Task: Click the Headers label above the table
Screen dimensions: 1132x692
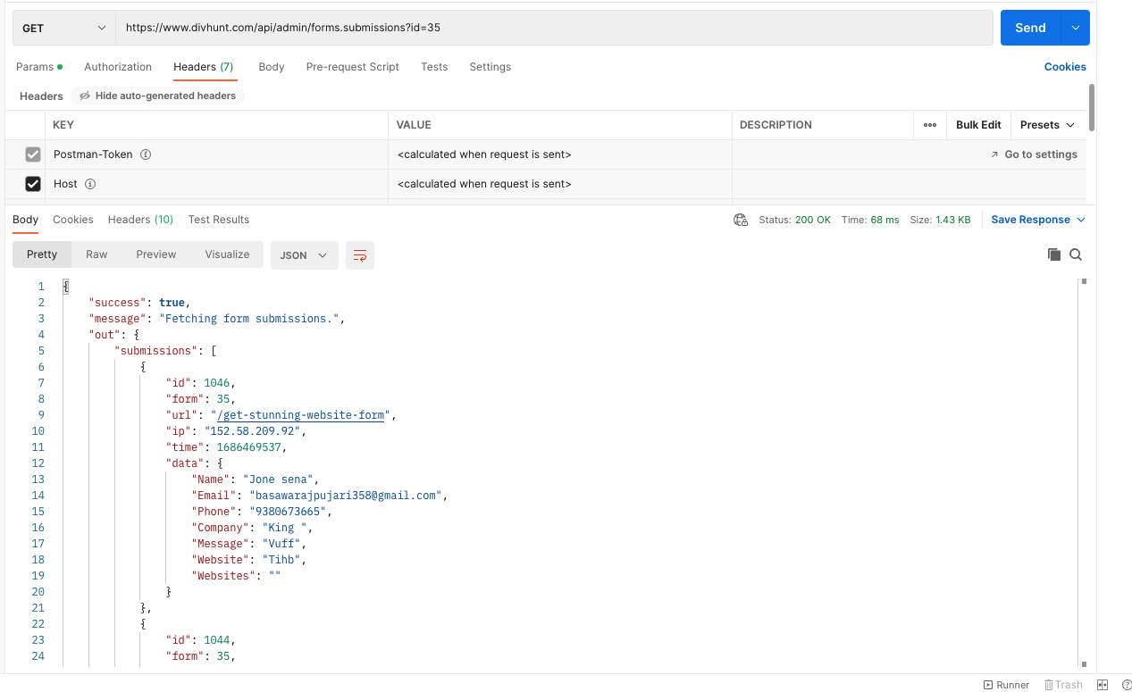Action: pos(41,96)
